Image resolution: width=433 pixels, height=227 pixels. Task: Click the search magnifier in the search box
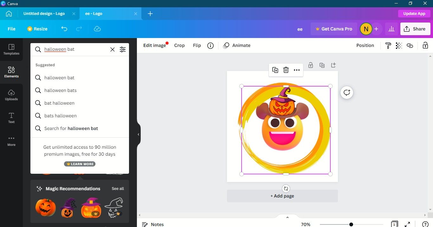(x=38, y=49)
